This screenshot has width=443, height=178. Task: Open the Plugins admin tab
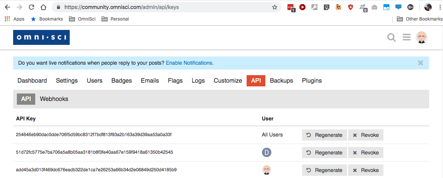(x=312, y=81)
